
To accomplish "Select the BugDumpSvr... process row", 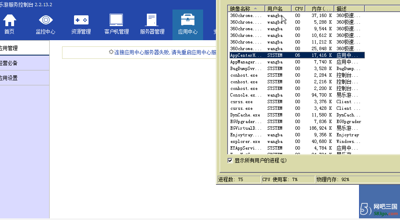I will (x=297, y=68).
